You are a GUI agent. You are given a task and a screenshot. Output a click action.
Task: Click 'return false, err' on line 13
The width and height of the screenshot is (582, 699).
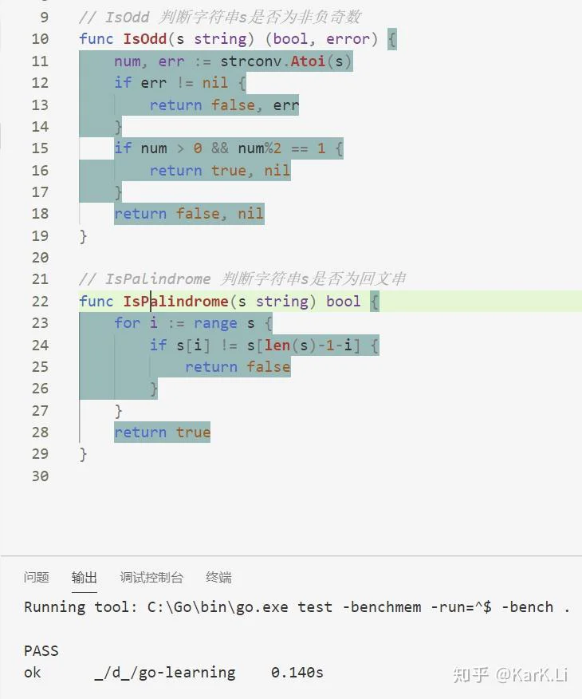[224, 105]
